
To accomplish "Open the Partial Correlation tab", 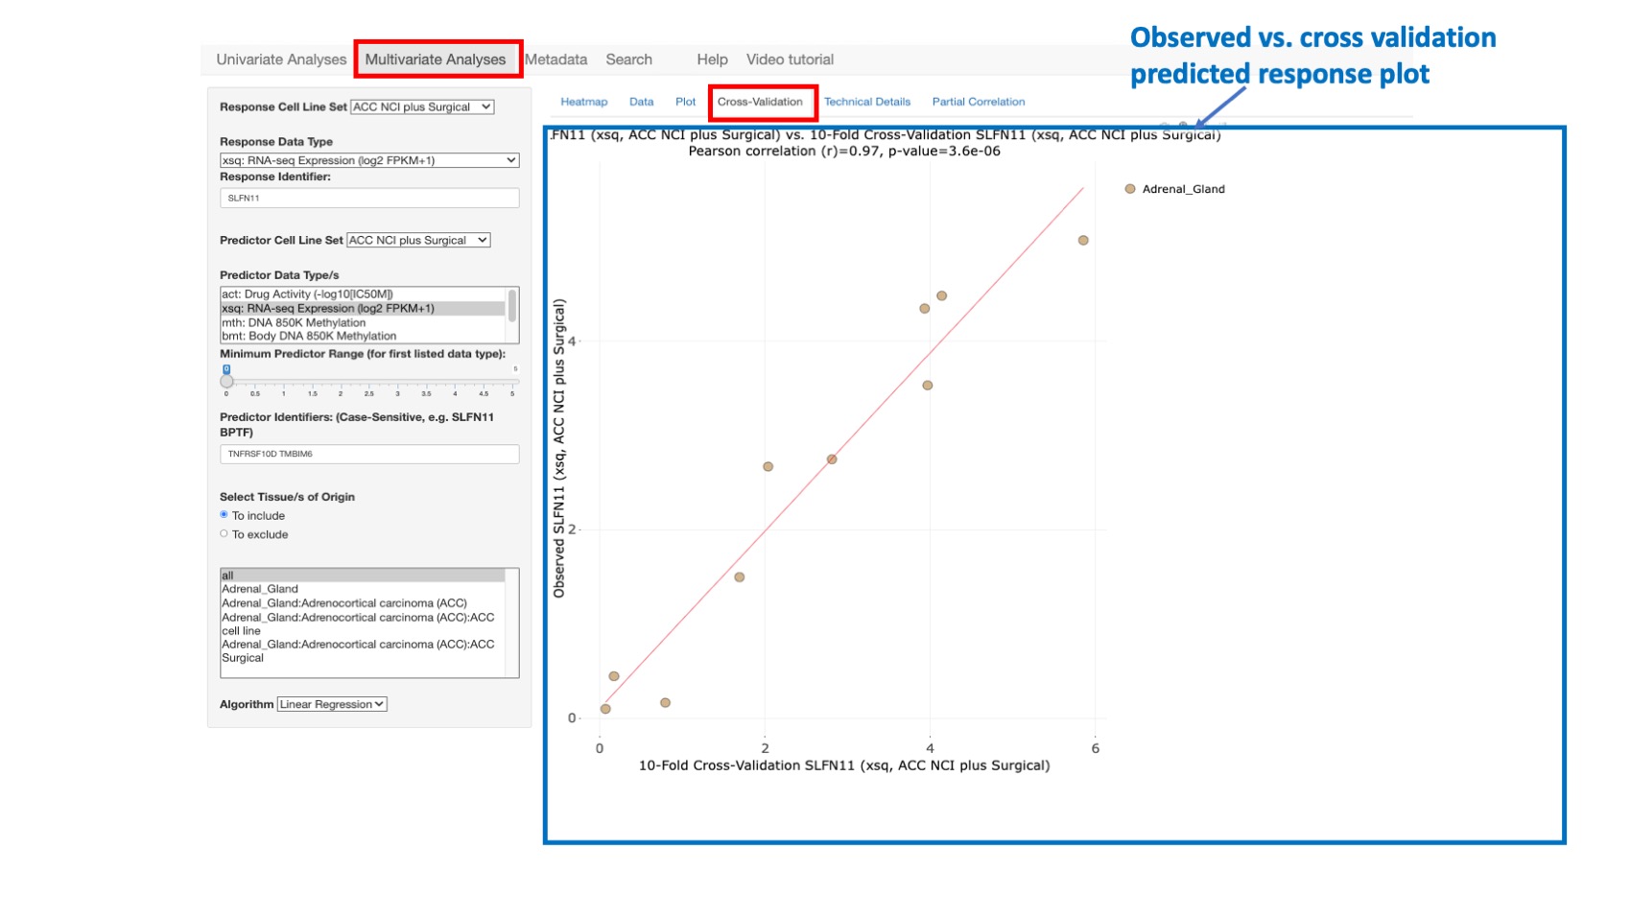I will (x=978, y=101).
